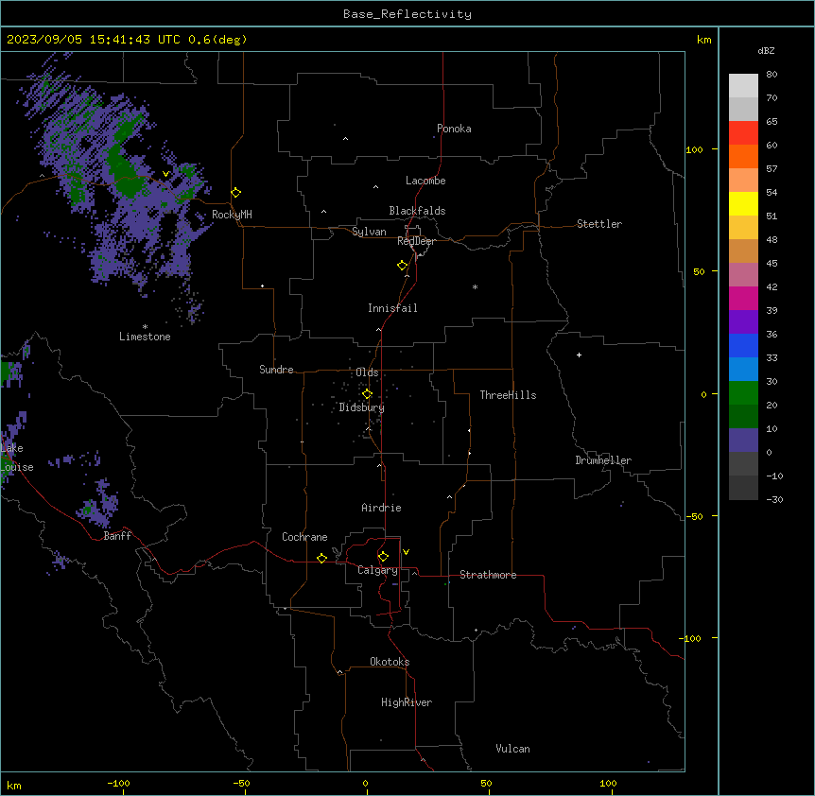Click the Stettler label

[599, 224]
